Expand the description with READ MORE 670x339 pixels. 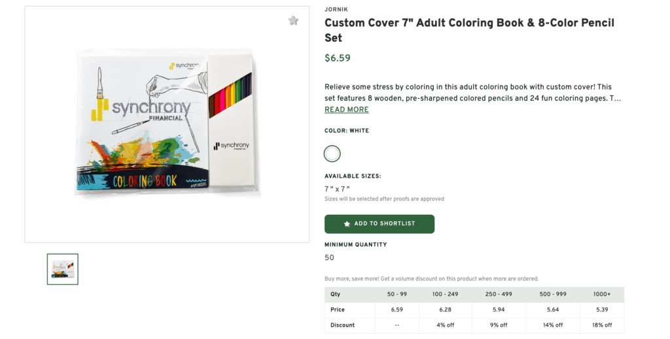(x=346, y=110)
